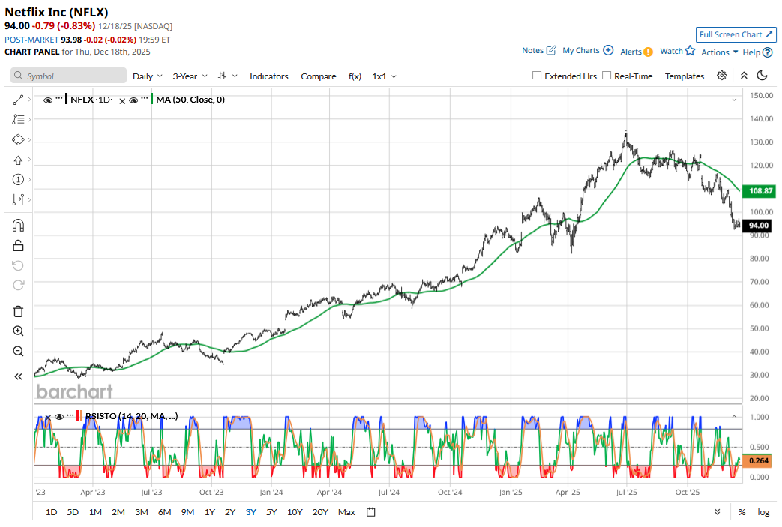Screen dimensions: 782x527
Task: Toggle MA 50 visibility eye
Action: click(x=133, y=100)
